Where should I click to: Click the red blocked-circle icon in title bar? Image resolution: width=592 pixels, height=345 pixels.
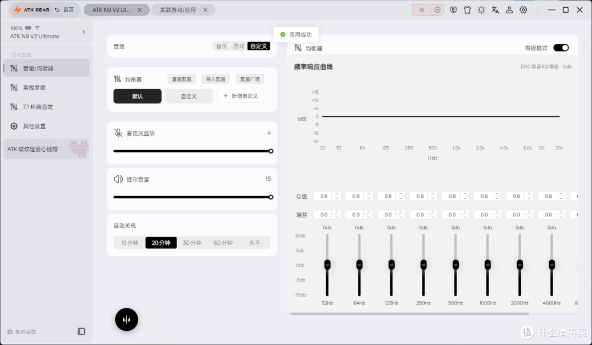point(422,10)
